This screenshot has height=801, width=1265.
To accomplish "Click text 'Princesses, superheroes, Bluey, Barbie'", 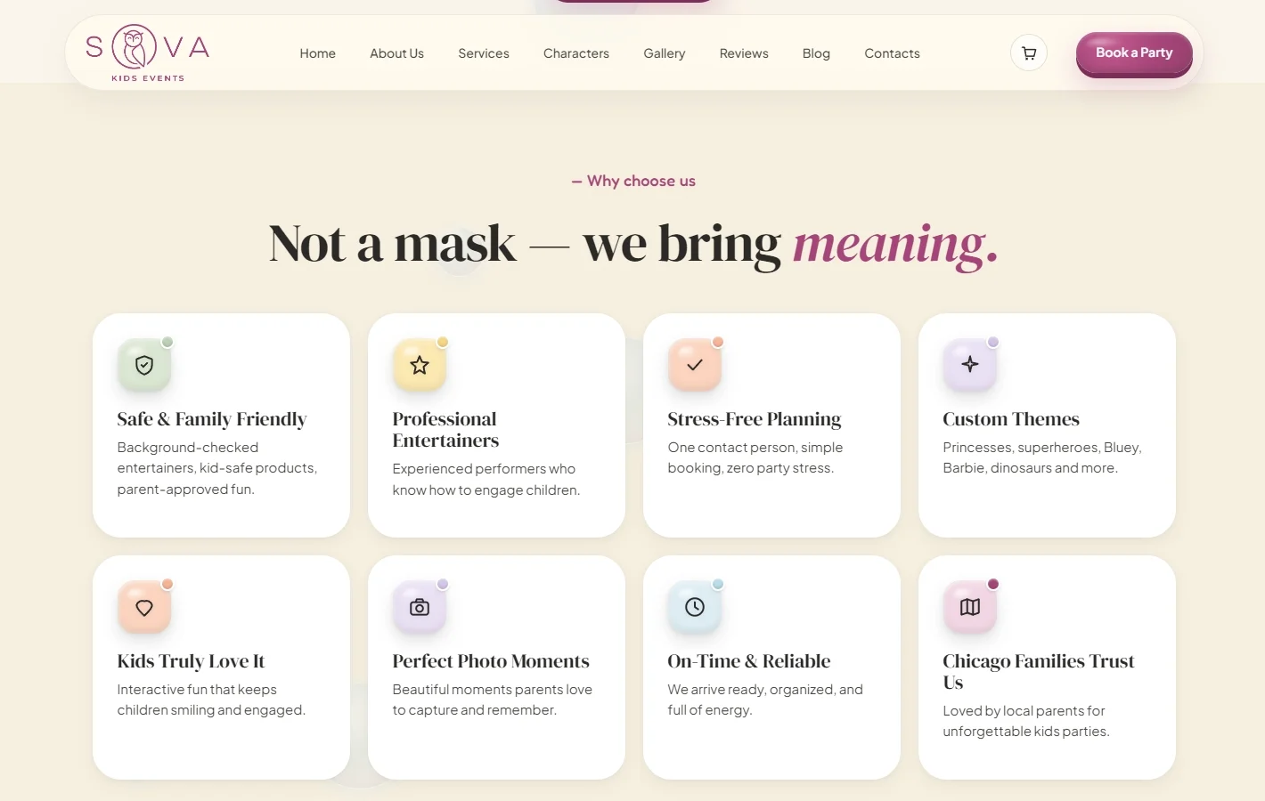I will 1042,457.
